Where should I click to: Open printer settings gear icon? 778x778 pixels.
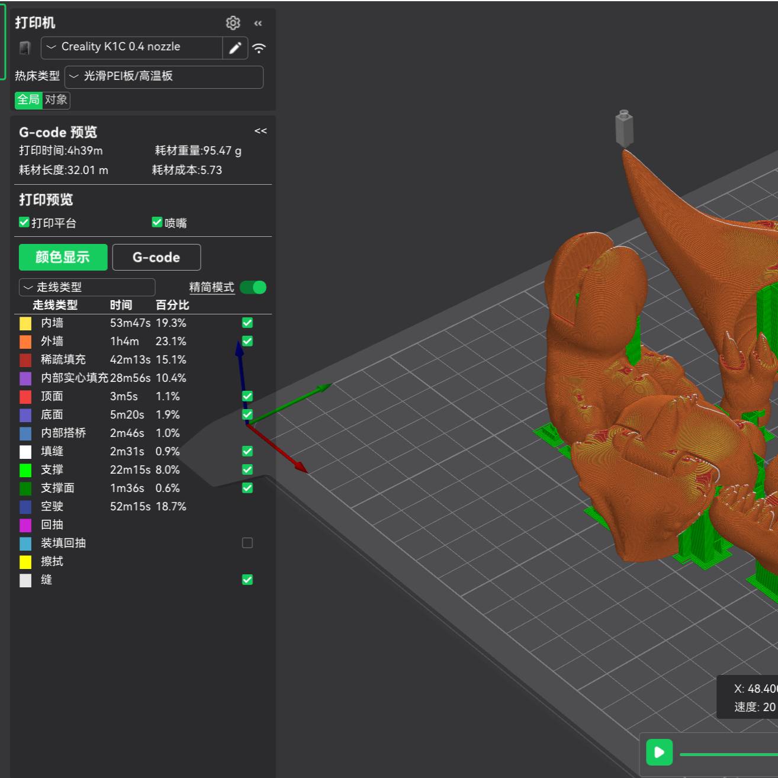(x=233, y=23)
